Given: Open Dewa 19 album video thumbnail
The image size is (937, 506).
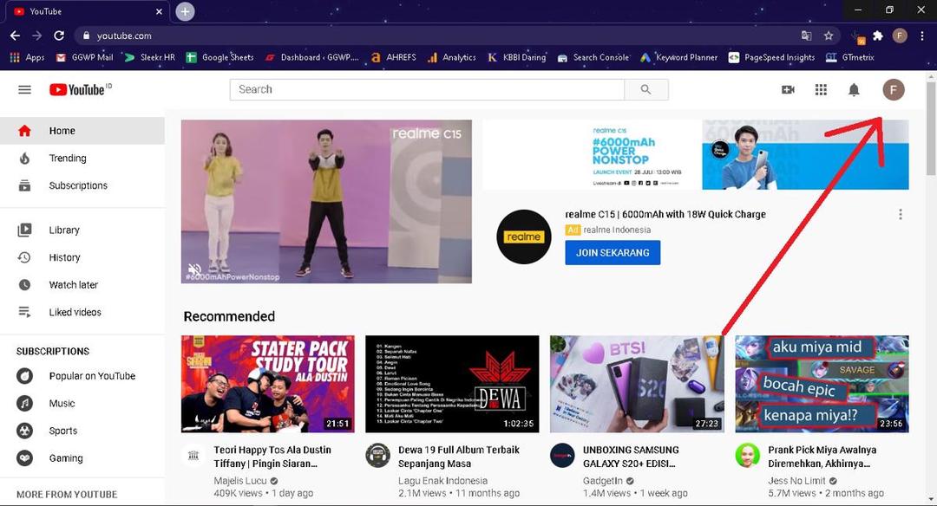Looking at the screenshot, I should [452, 384].
